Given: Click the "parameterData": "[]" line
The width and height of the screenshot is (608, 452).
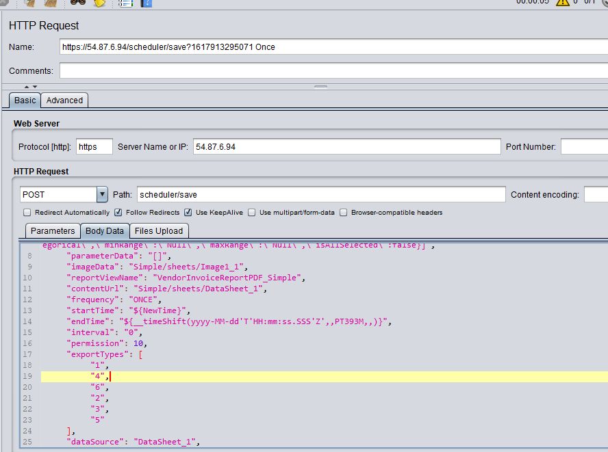Looking at the screenshot, I should [x=119, y=256].
